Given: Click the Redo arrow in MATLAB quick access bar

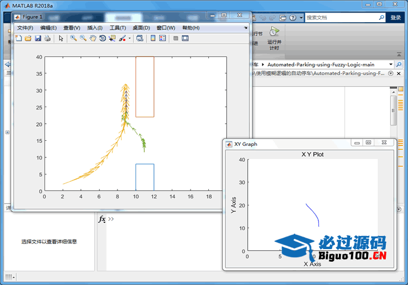Looking at the screenshot, I should point(272,18).
